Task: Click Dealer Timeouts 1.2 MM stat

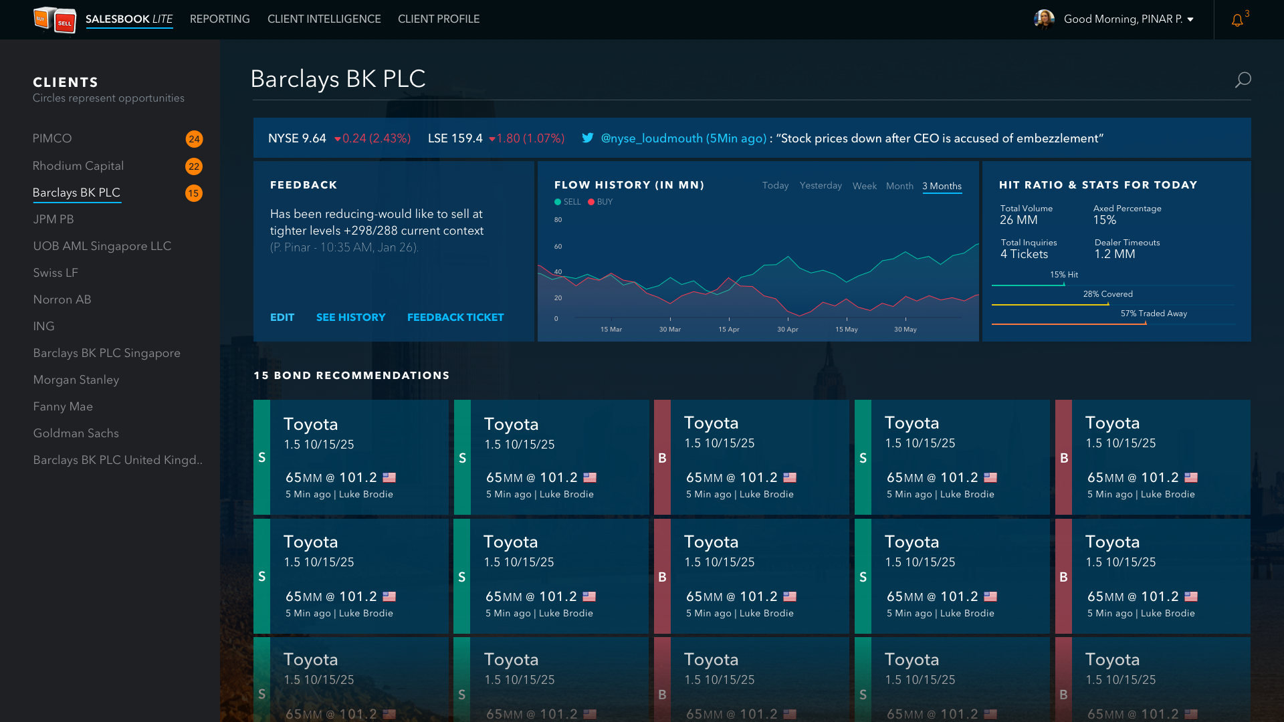Action: coord(1127,249)
